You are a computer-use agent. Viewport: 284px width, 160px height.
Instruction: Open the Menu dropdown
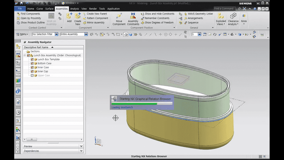(x=22, y=34)
